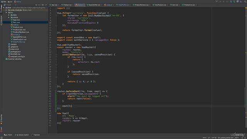
Task: Click the VCS update project icon in the top toolbar
Action: pyautogui.click(x=231, y=2)
